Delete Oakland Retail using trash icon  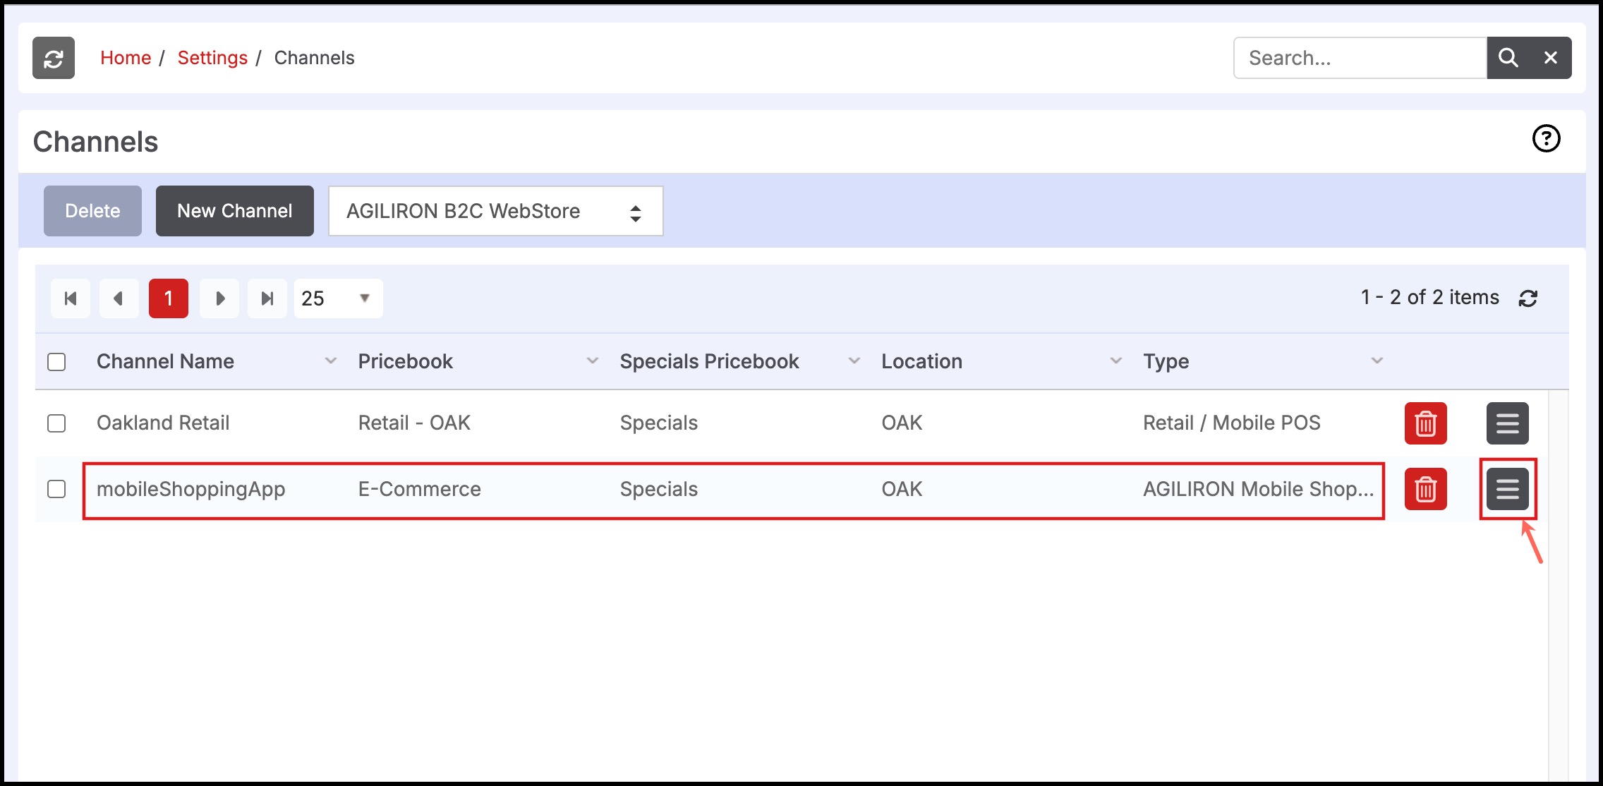[1425, 423]
